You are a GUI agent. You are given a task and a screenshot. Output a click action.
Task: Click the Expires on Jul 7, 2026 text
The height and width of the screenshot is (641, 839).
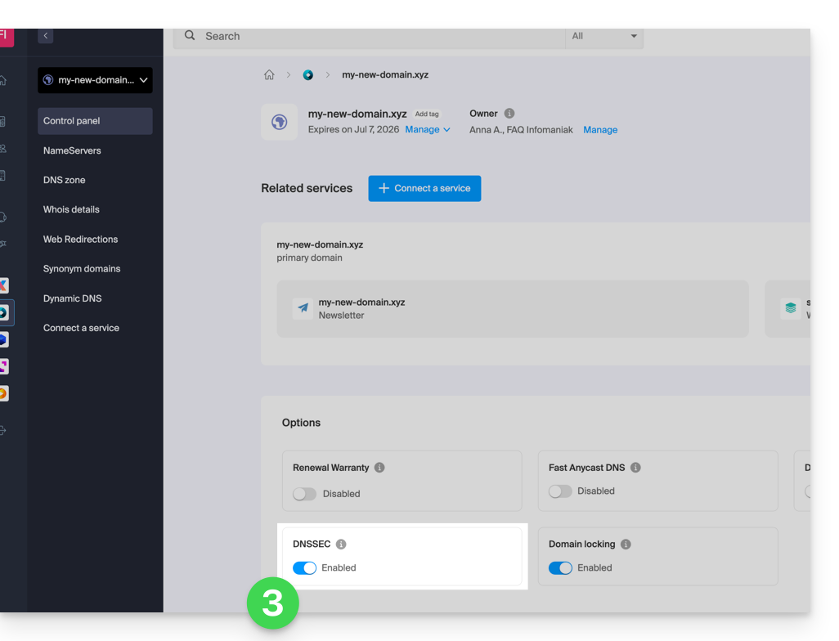click(354, 129)
